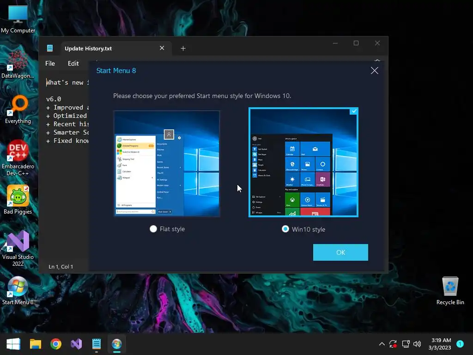Open the Recycle Bin desktop icon
Image resolution: width=473 pixels, height=355 pixels.
point(450,290)
